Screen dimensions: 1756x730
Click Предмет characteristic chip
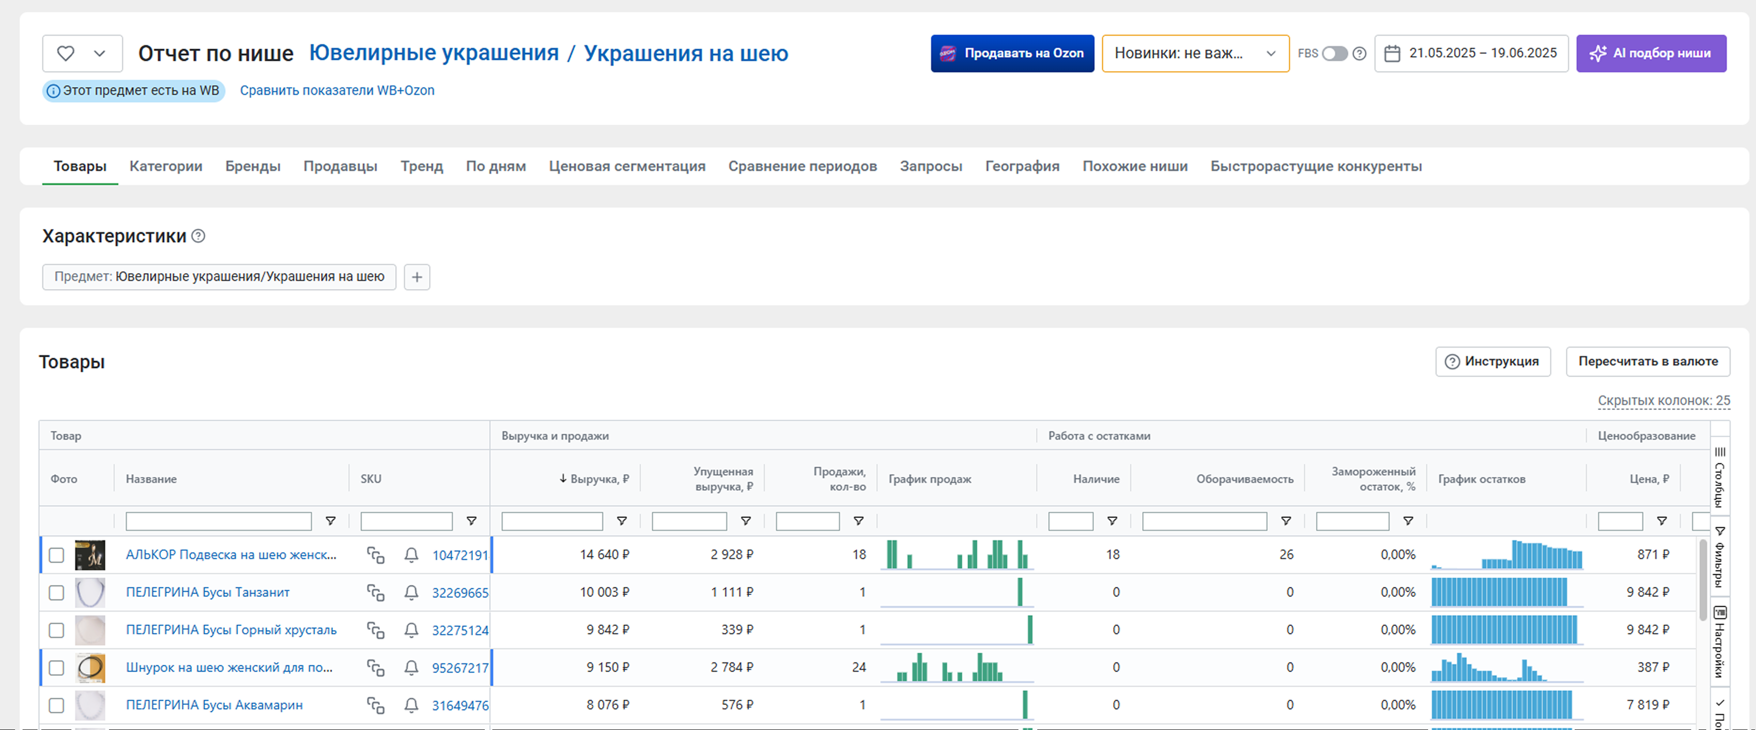219,277
